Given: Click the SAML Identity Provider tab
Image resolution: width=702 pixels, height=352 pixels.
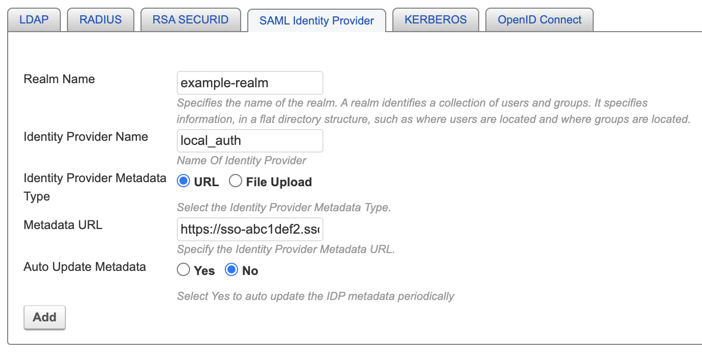Looking at the screenshot, I should coord(317,20).
